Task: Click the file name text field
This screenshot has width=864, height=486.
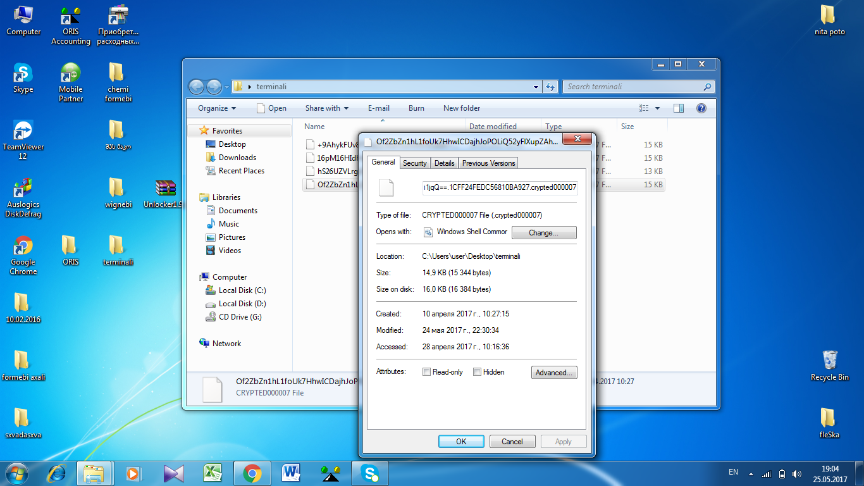Action: tap(500, 188)
